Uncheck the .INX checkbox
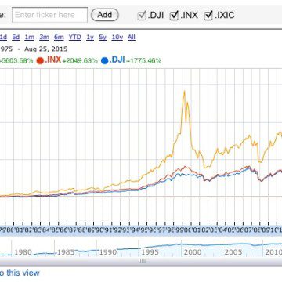This screenshot has height=282, width=282. (x=174, y=16)
